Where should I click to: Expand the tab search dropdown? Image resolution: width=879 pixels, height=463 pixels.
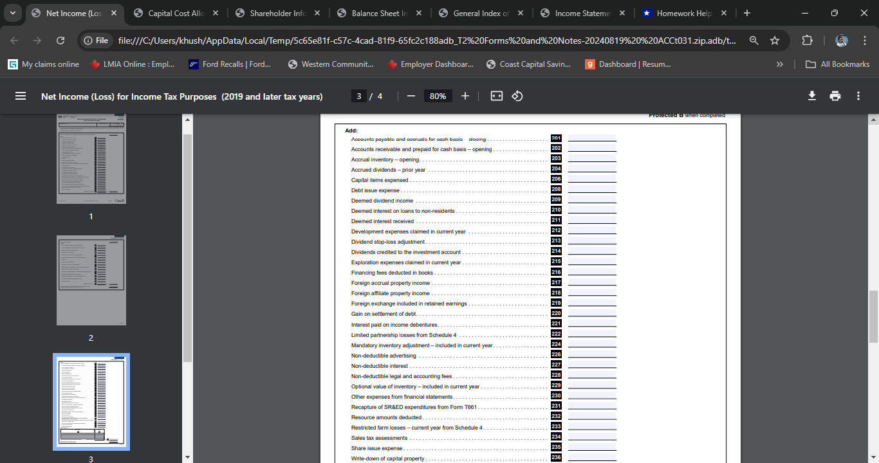pos(13,13)
